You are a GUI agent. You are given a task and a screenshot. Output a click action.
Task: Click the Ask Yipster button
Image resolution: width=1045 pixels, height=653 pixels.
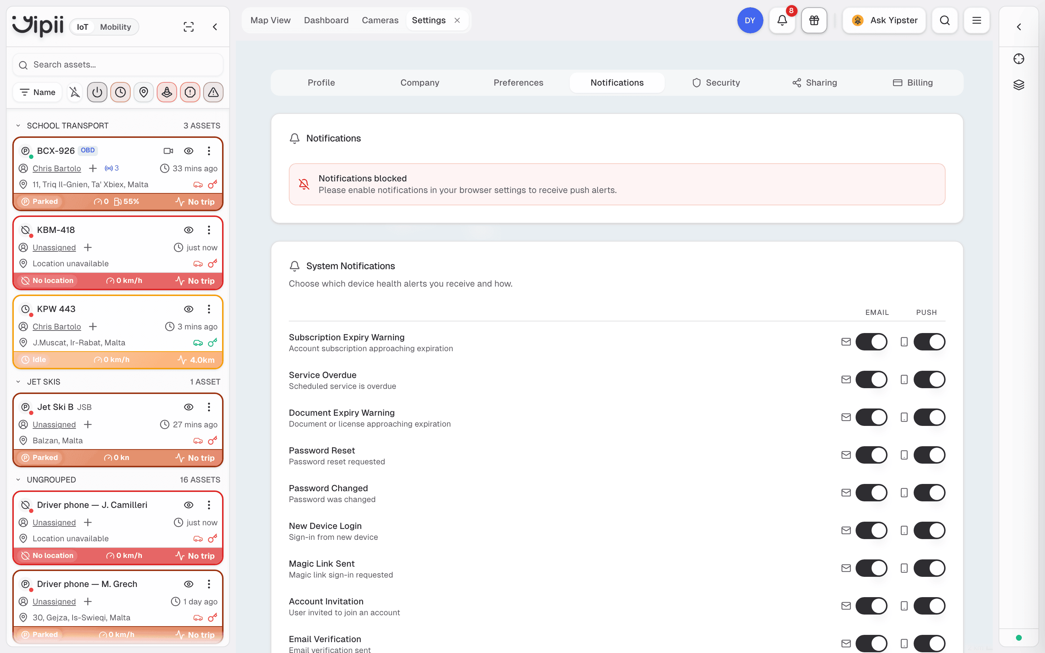pos(884,20)
